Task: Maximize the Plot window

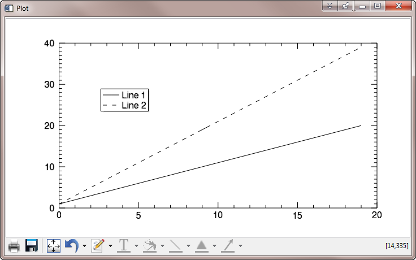Action: click(x=377, y=6)
